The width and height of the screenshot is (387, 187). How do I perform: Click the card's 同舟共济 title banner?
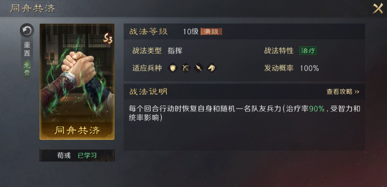(77, 130)
